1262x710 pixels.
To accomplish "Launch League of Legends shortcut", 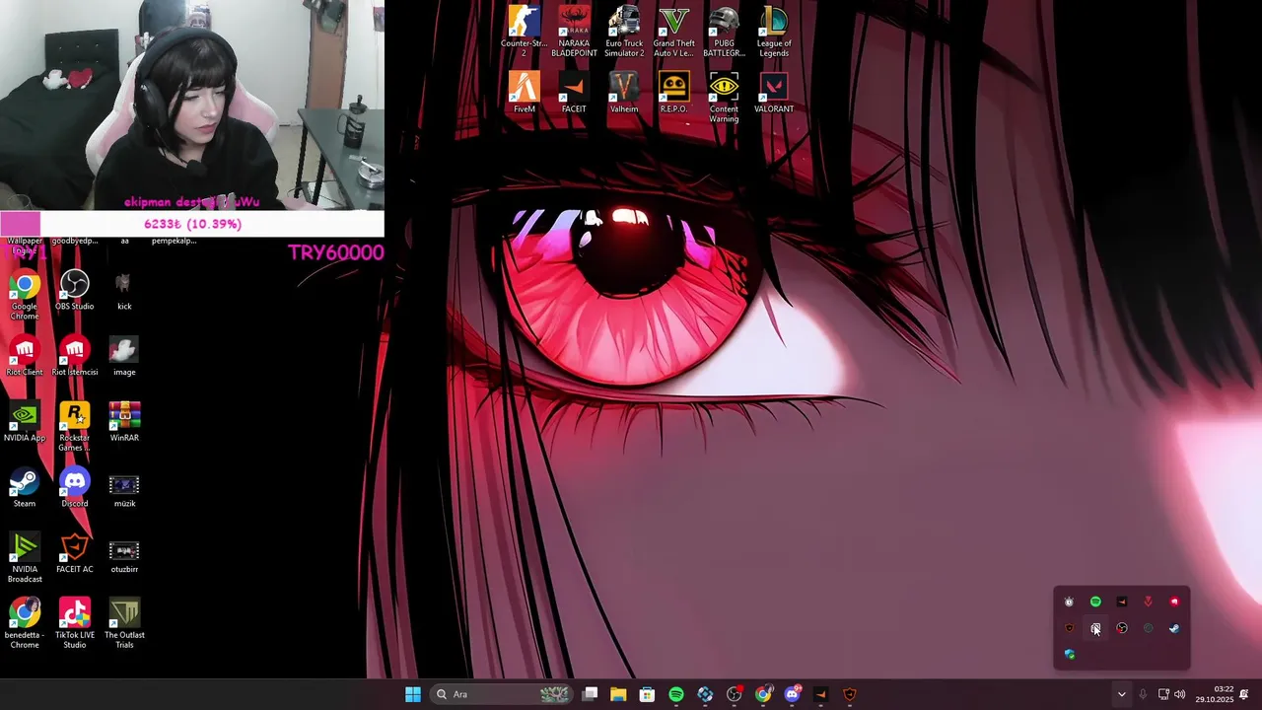I will 774,32.
